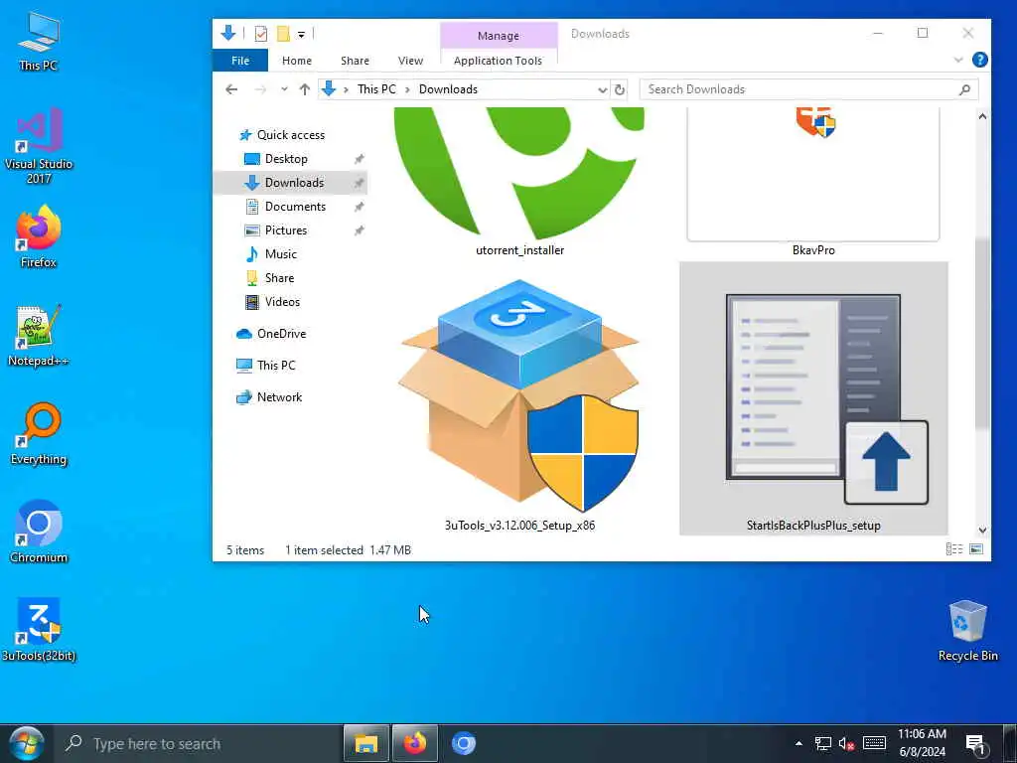This screenshot has width=1017, height=763.
Task: Select OneDrive in navigation pane
Action: [281, 334]
